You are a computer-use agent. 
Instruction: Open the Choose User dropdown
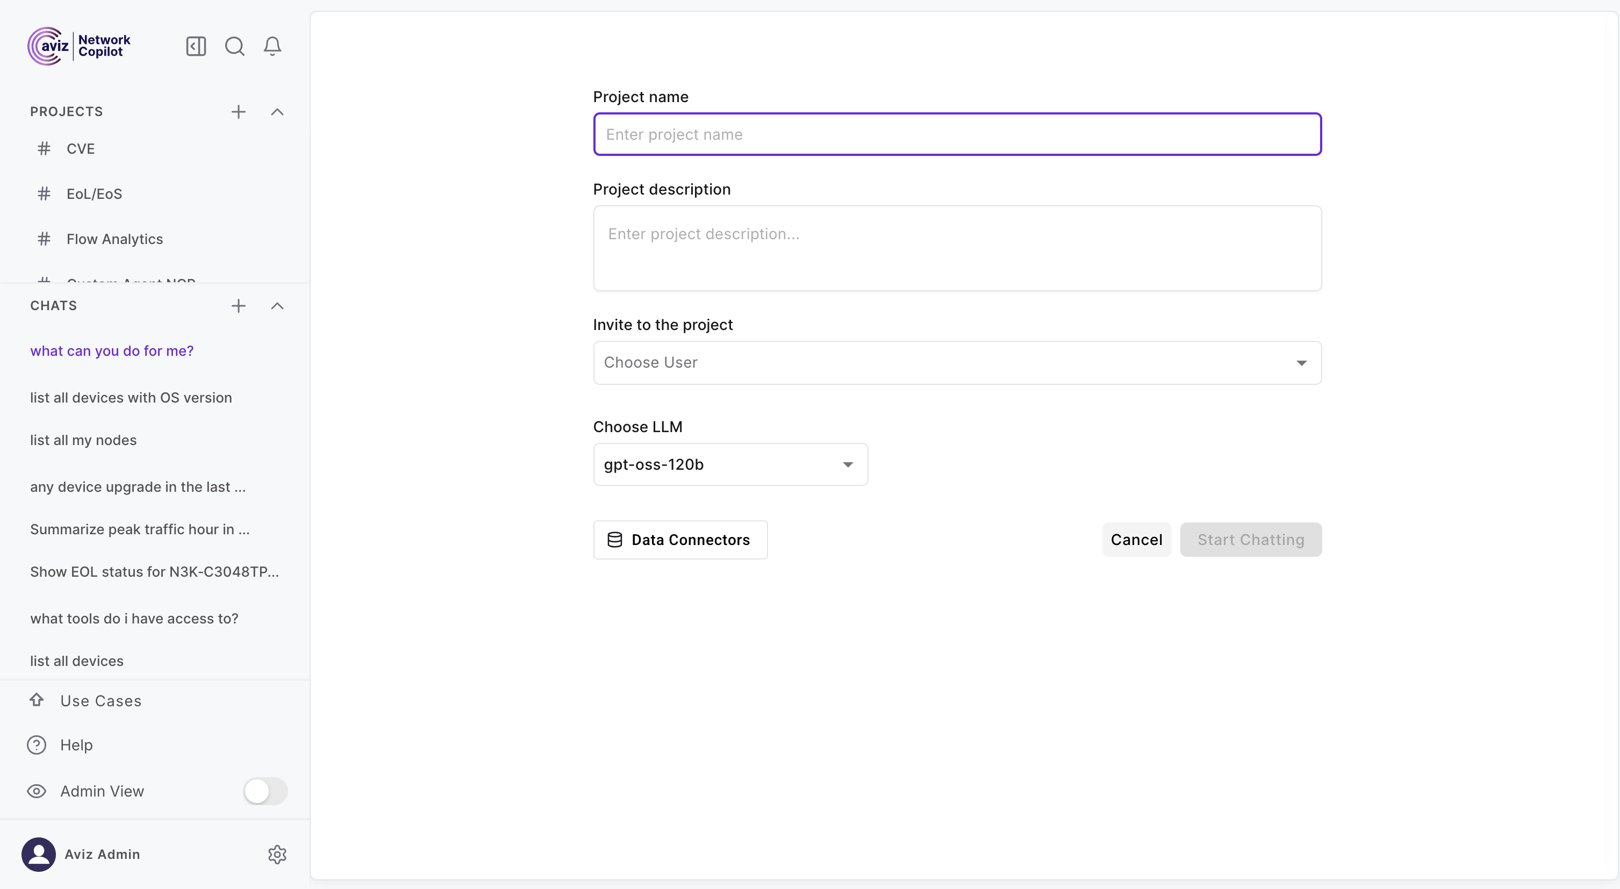pos(957,363)
